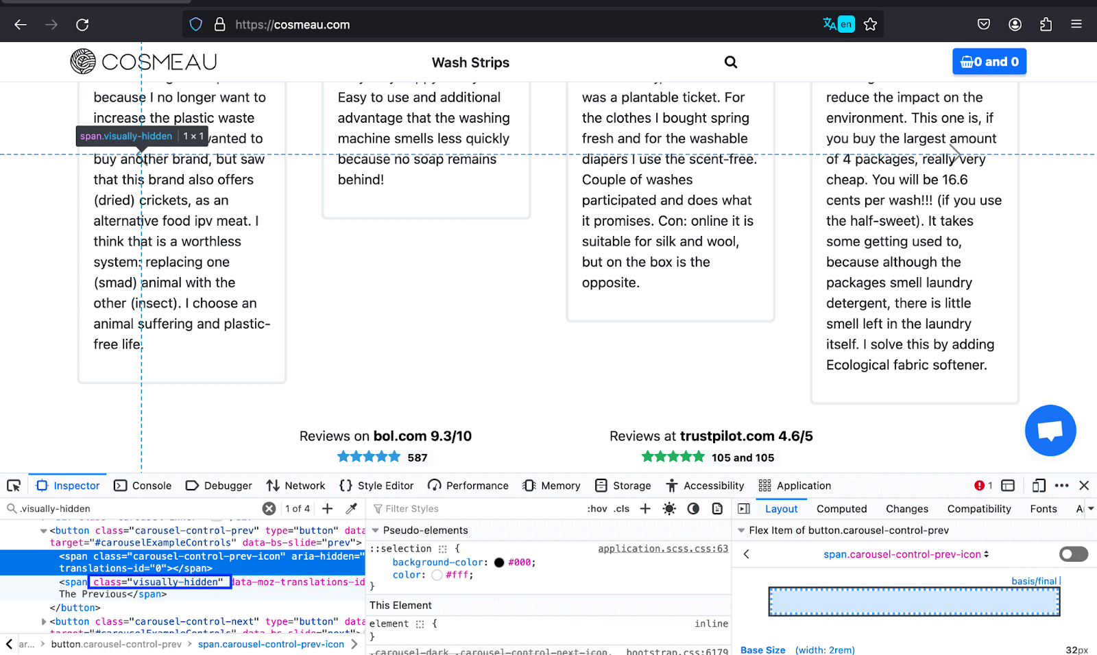
Task: Open the bootstrap.css:6179 source link
Action: (x=677, y=652)
